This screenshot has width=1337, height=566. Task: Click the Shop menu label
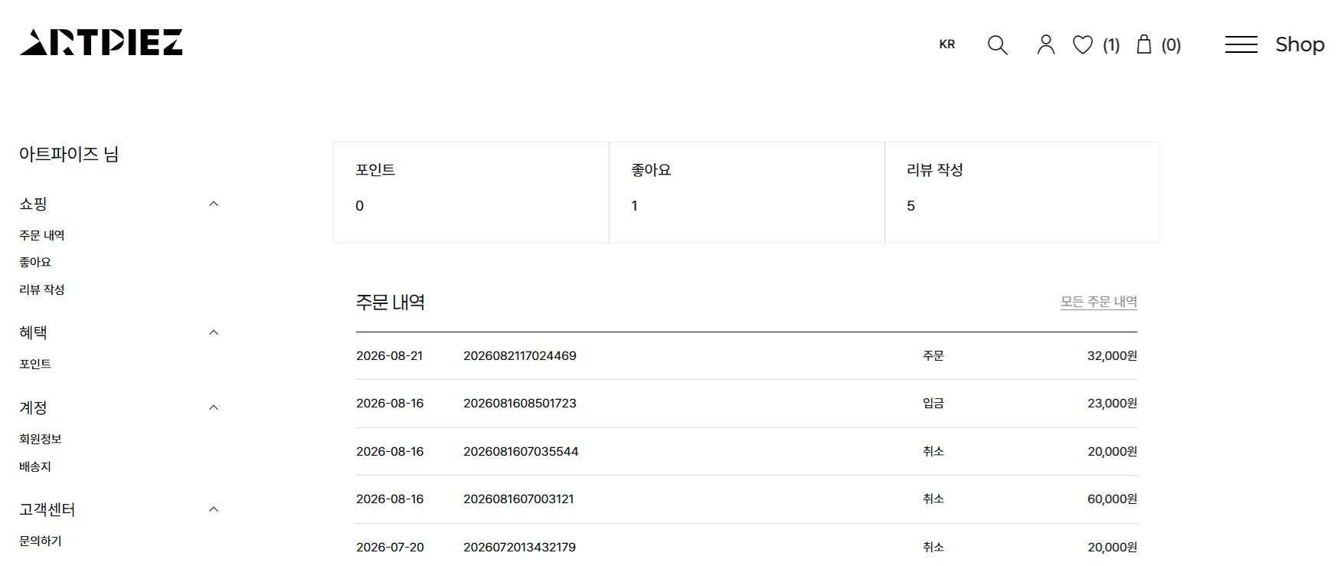tap(1299, 44)
